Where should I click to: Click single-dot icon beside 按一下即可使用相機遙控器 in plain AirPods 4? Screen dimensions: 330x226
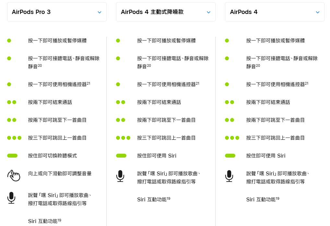click(x=227, y=84)
